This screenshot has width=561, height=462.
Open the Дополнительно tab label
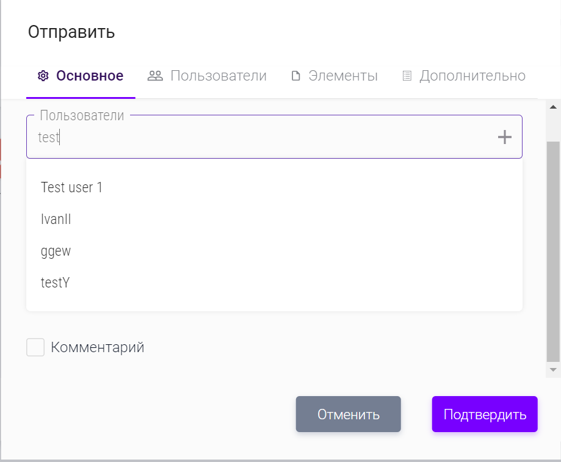click(472, 76)
